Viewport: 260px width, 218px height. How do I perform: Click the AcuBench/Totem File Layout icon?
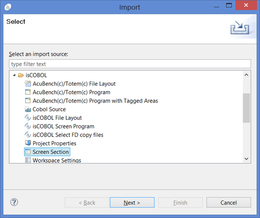[28, 84]
